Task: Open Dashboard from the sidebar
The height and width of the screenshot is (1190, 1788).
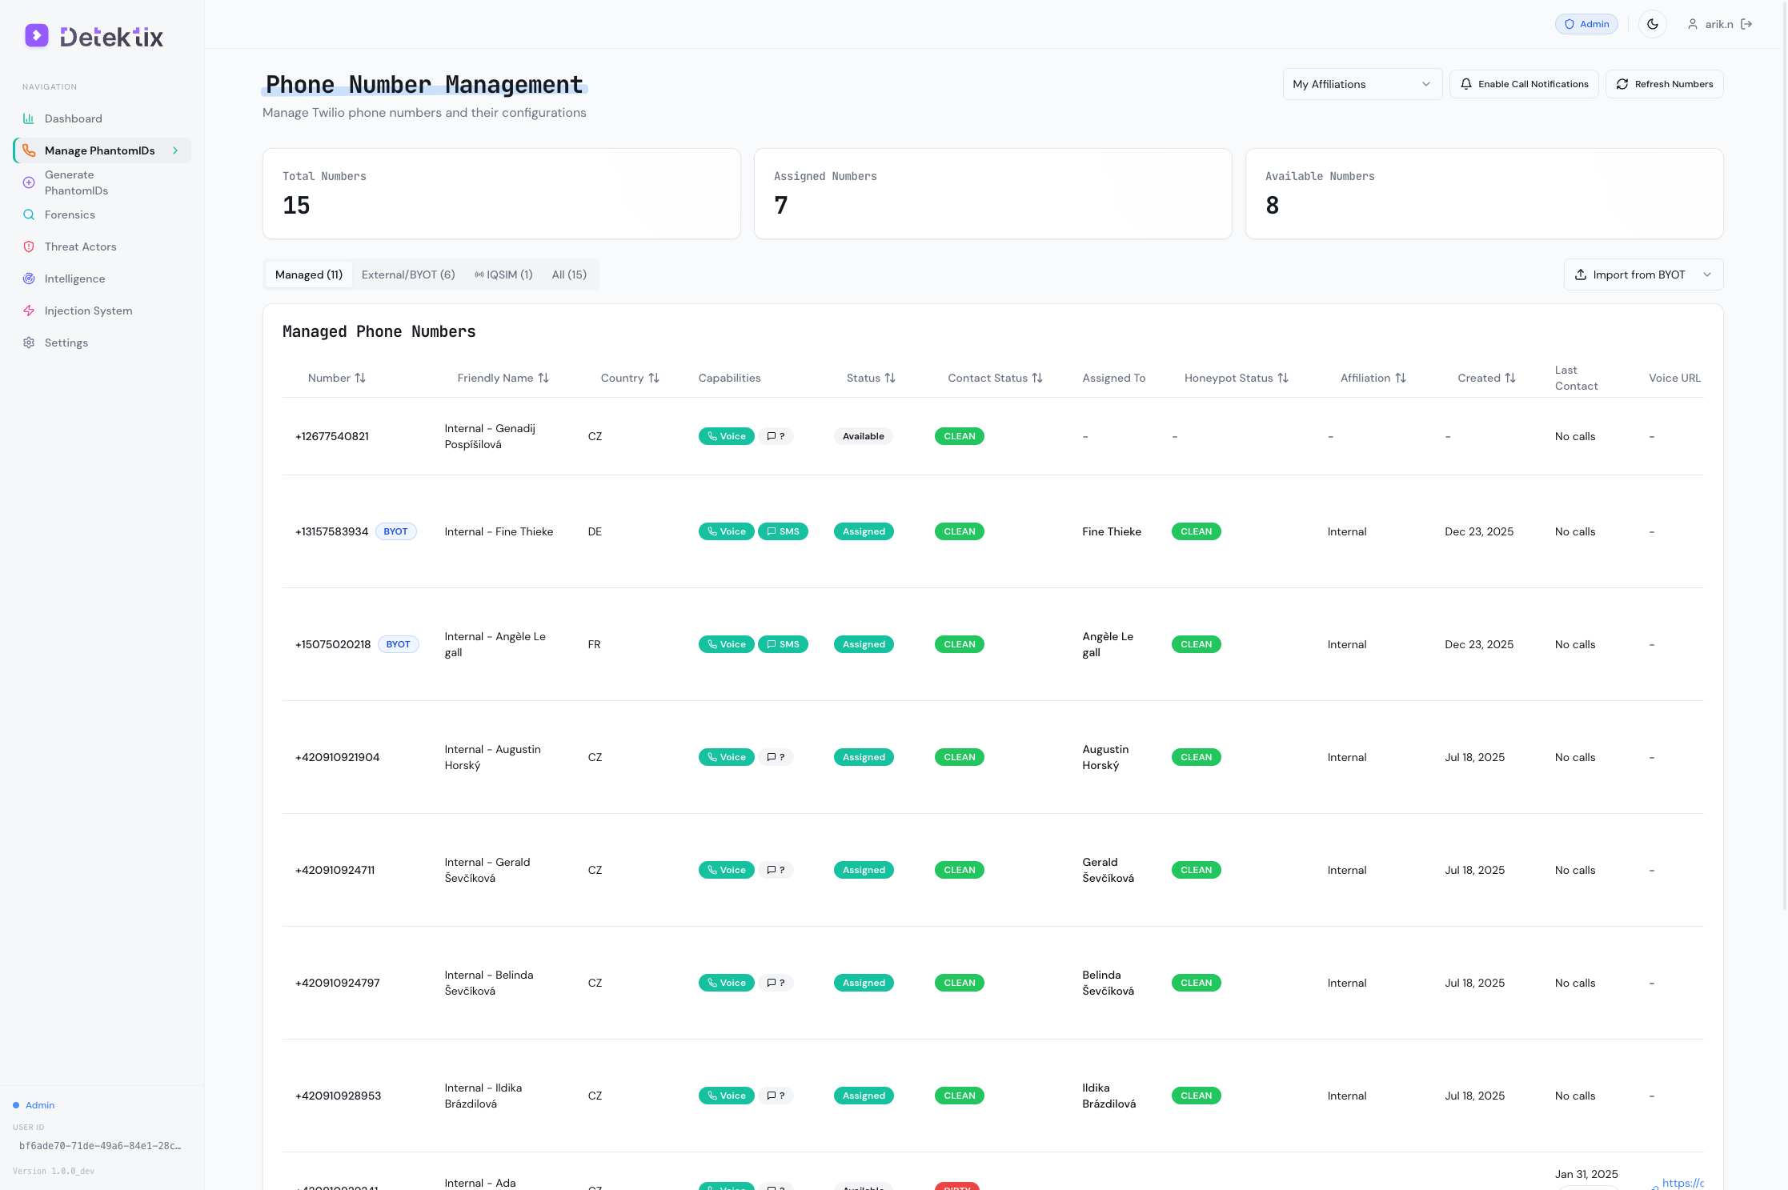Action: (x=74, y=118)
